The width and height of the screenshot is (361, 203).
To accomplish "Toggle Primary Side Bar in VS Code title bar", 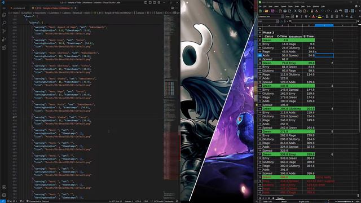I will 146,2.
